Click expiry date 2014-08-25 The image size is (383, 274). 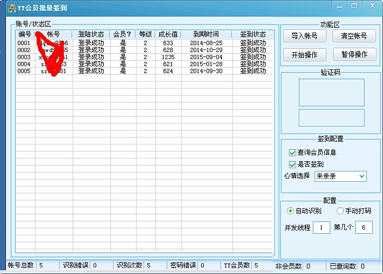pyautogui.click(x=206, y=43)
